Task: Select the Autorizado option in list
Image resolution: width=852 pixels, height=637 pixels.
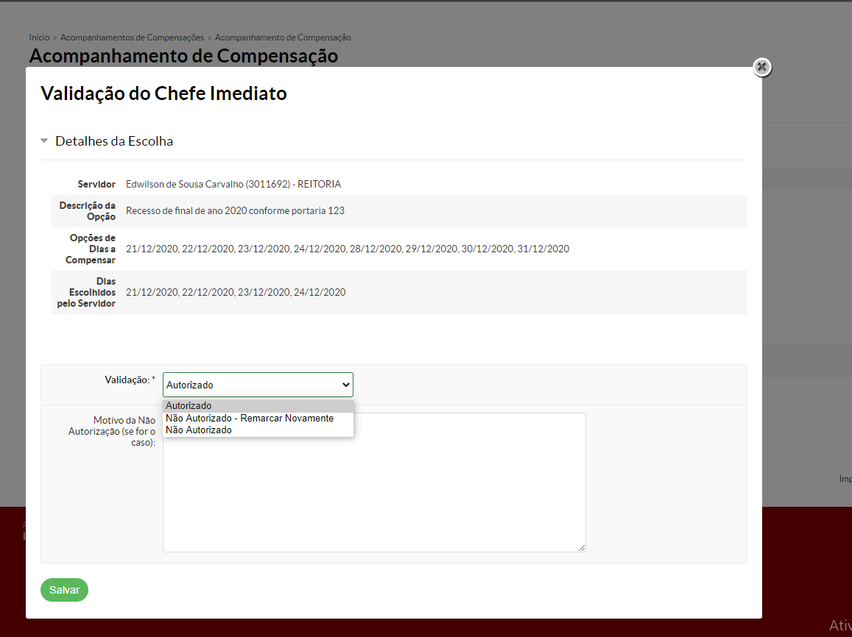Action: coord(258,406)
